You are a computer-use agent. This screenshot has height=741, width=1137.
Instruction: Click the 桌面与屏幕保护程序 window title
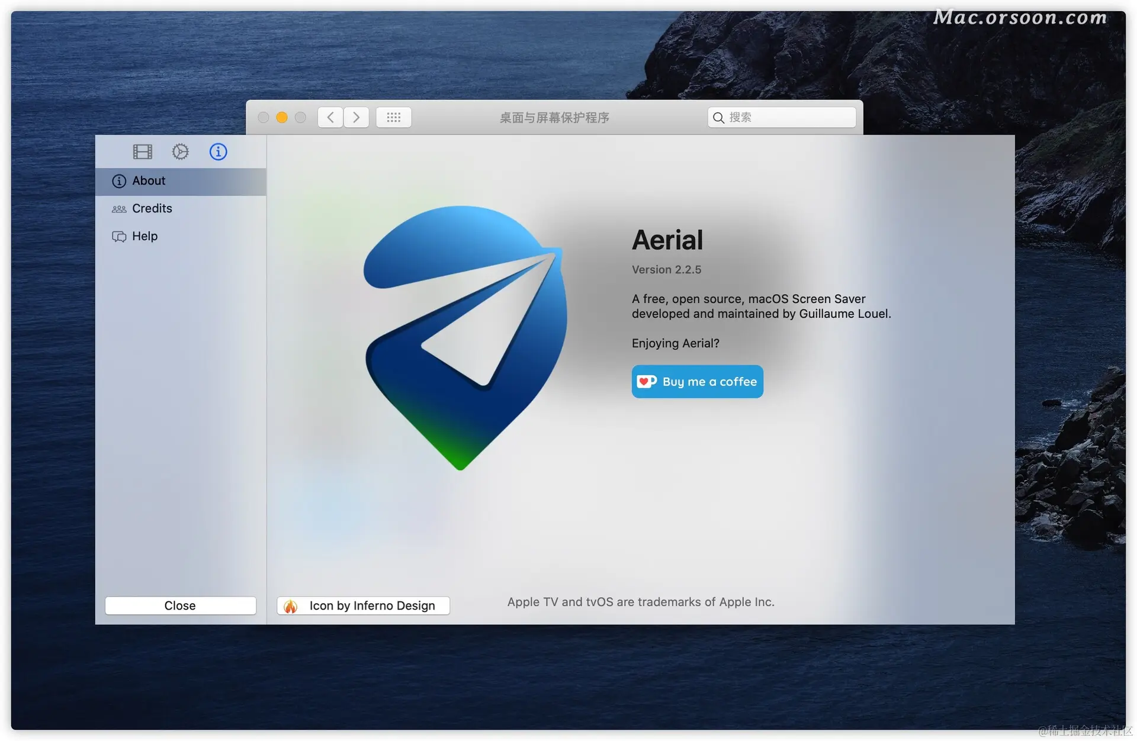(554, 118)
